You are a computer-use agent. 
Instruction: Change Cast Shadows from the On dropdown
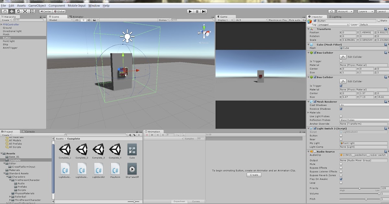click(363, 105)
